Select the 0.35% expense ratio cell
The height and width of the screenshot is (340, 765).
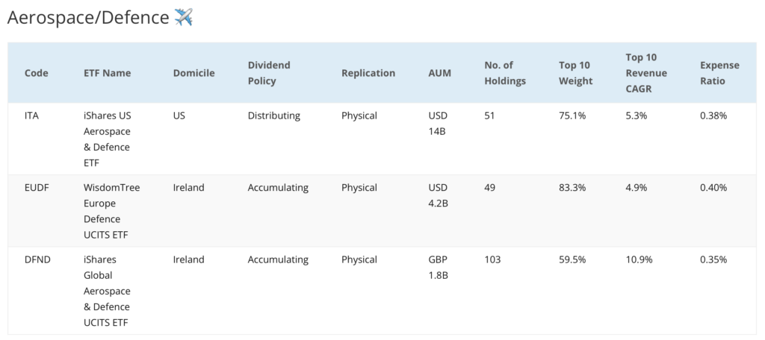click(713, 259)
